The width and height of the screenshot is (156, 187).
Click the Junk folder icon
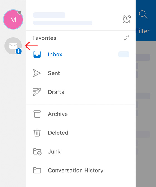(37, 152)
